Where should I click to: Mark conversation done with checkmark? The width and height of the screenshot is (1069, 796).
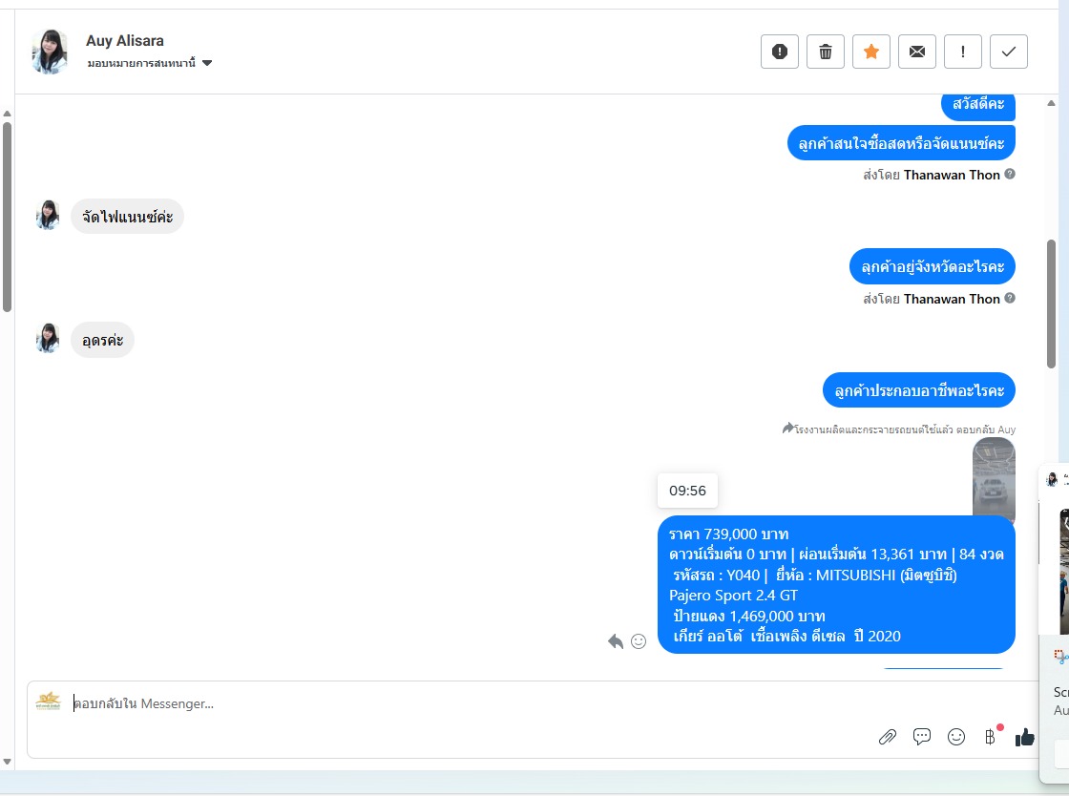(x=1008, y=52)
